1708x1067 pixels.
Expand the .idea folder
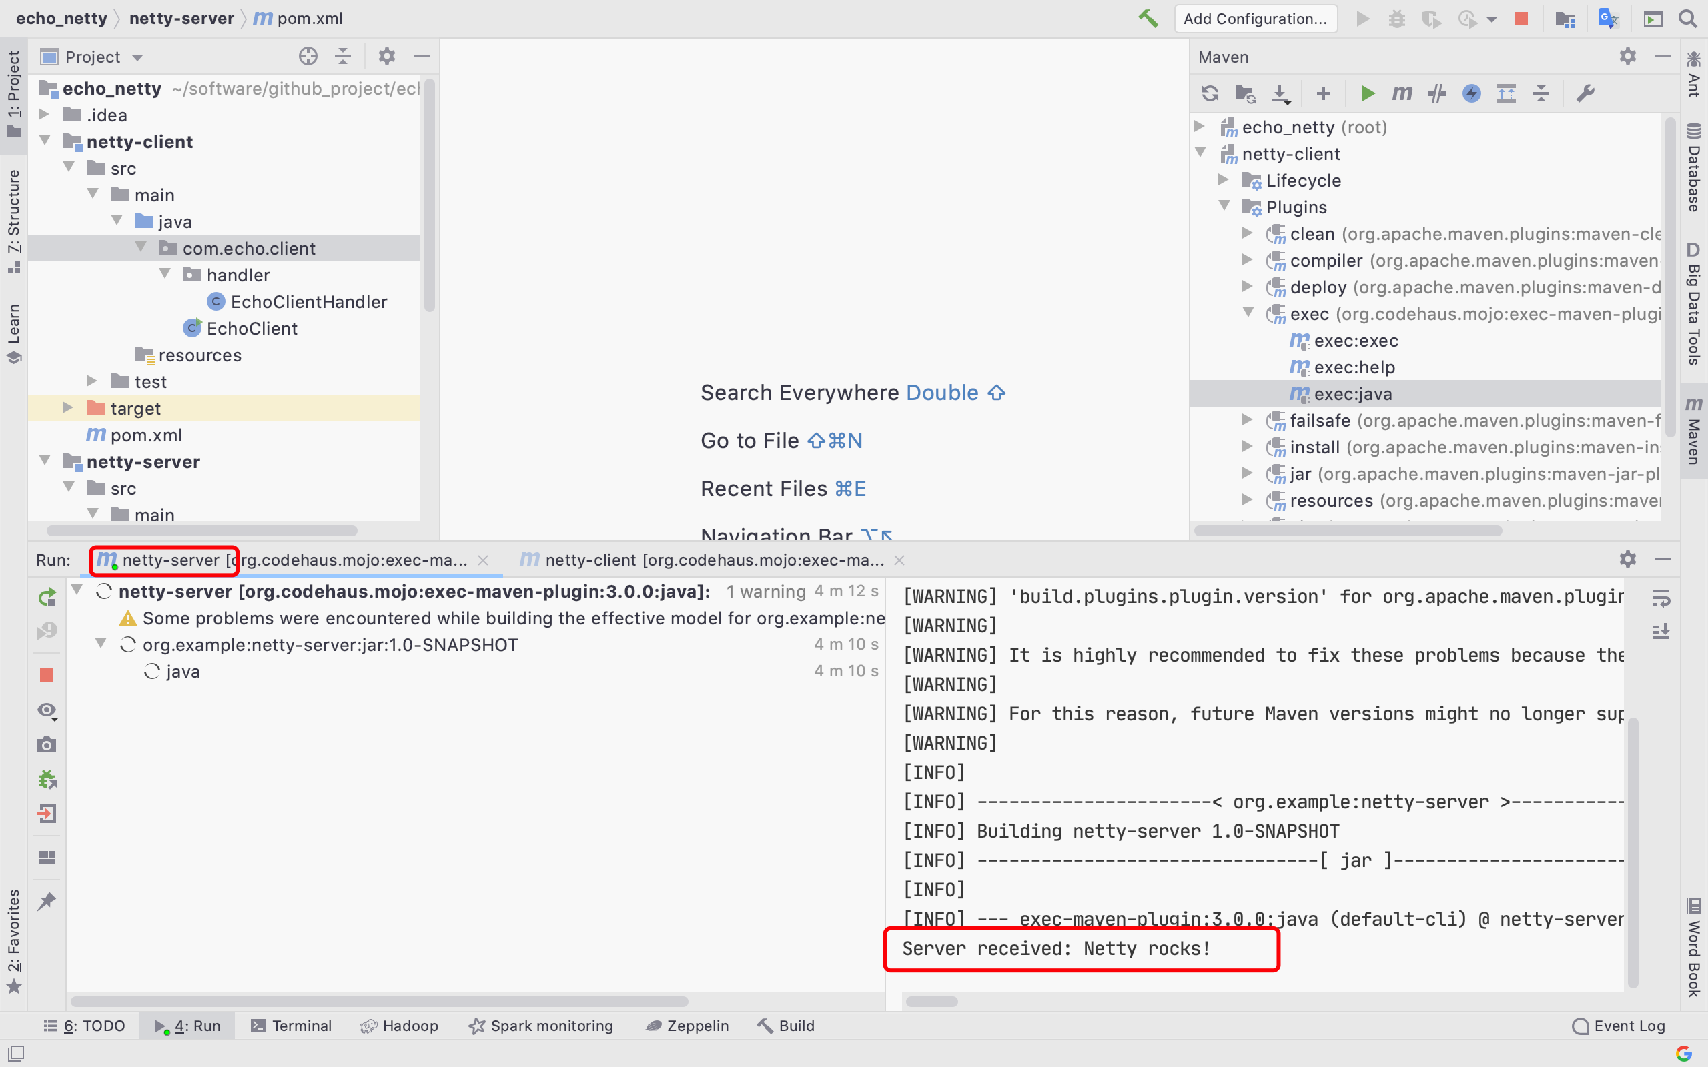click(x=44, y=114)
